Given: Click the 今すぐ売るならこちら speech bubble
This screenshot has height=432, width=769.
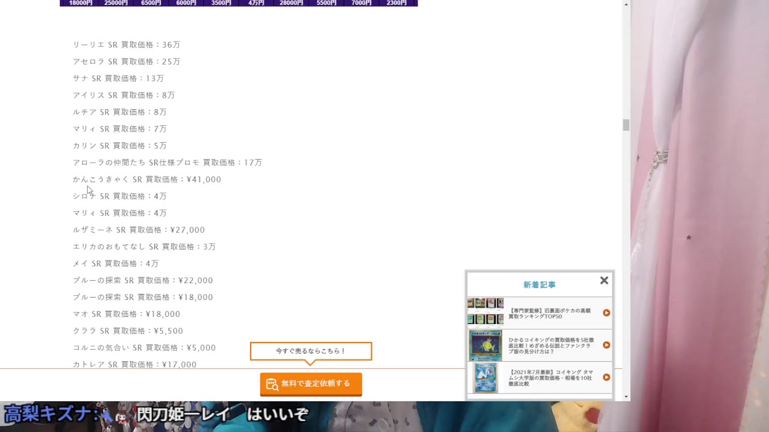Looking at the screenshot, I should [x=311, y=351].
